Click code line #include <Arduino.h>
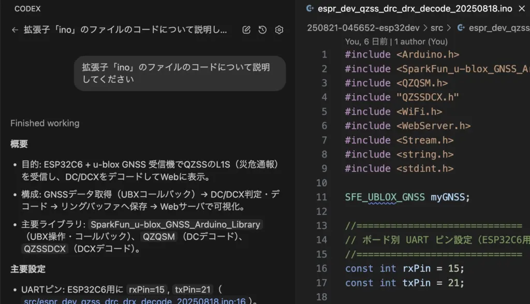530x304 pixels. coord(402,54)
